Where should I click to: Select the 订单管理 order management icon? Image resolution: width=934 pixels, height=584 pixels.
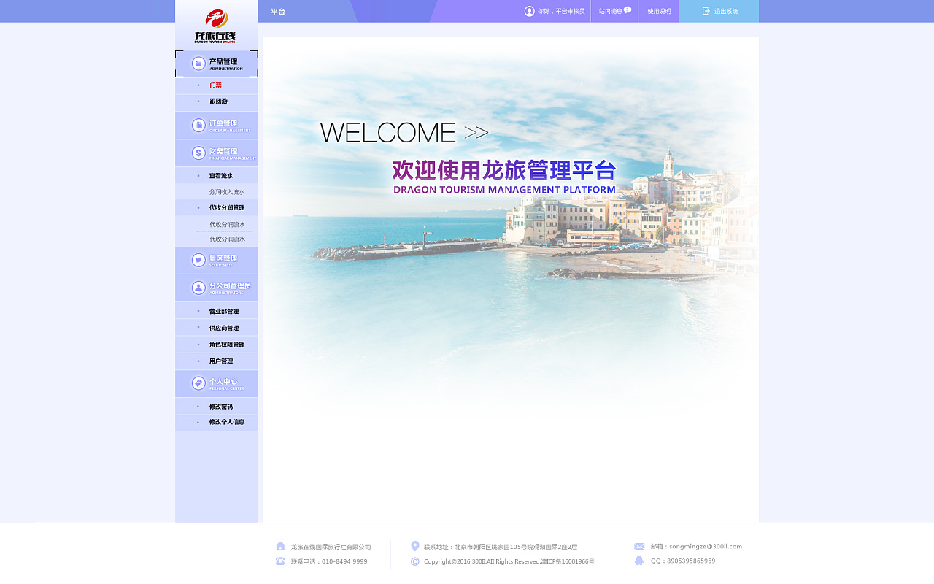pyautogui.click(x=197, y=125)
